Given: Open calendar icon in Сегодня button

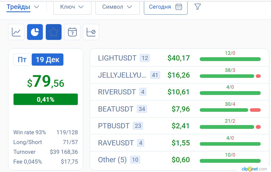Looking at the screenshot, I should tap(179, 7).
